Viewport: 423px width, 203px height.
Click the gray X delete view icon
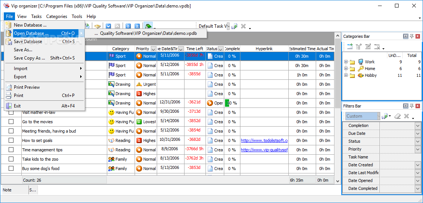[x=243, y=26]
